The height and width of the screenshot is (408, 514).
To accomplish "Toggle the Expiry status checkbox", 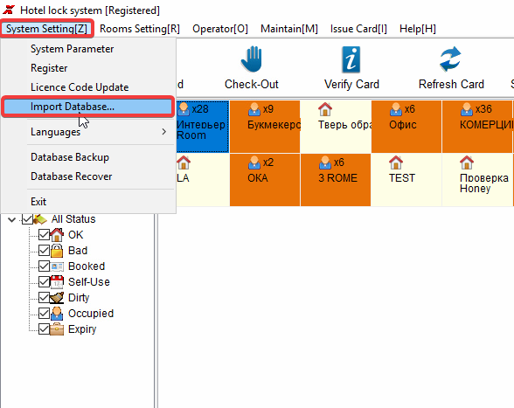I will click(x=44, y=329).
